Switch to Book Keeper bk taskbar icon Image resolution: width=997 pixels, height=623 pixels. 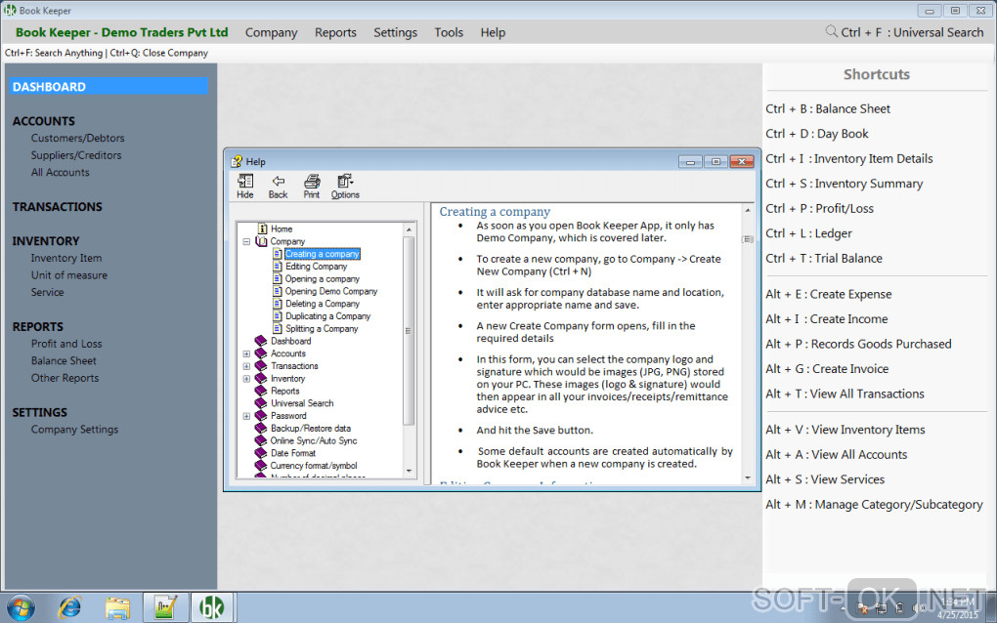tap(212, 607)
